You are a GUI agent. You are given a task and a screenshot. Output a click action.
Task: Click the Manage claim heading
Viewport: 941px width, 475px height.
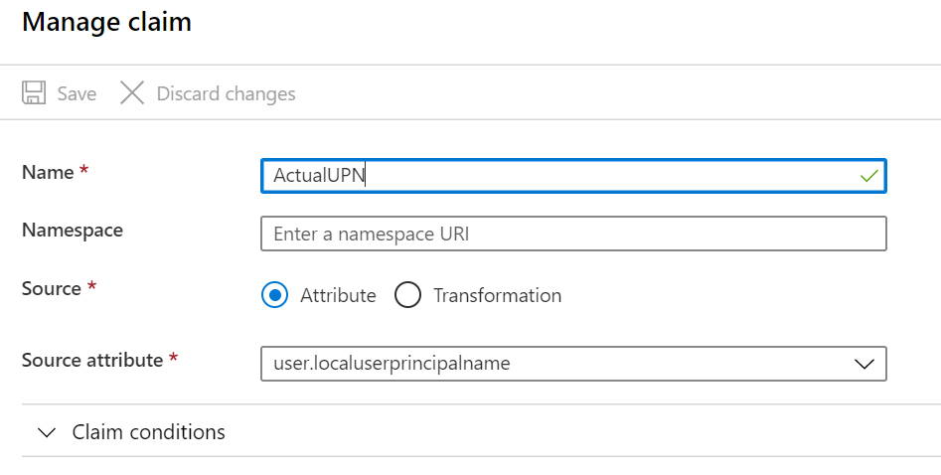point(107,22)
